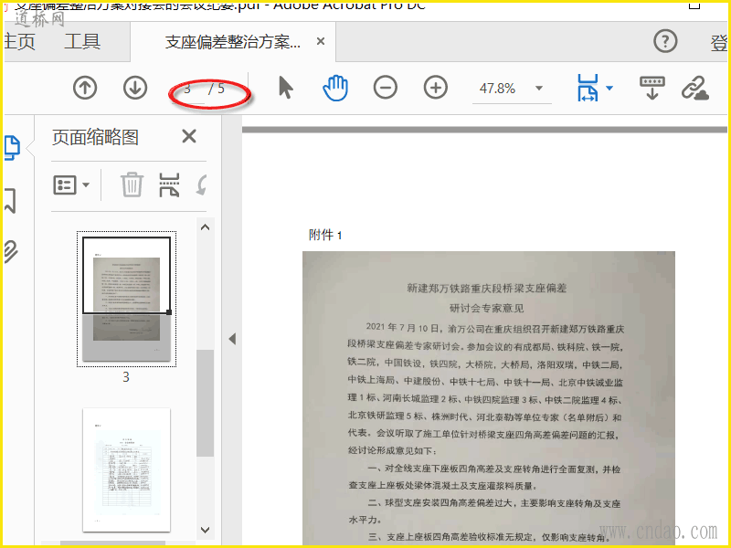Click the total page count /5
The height and width of the screenshot is (548, 731).
(x=217, y=88)
